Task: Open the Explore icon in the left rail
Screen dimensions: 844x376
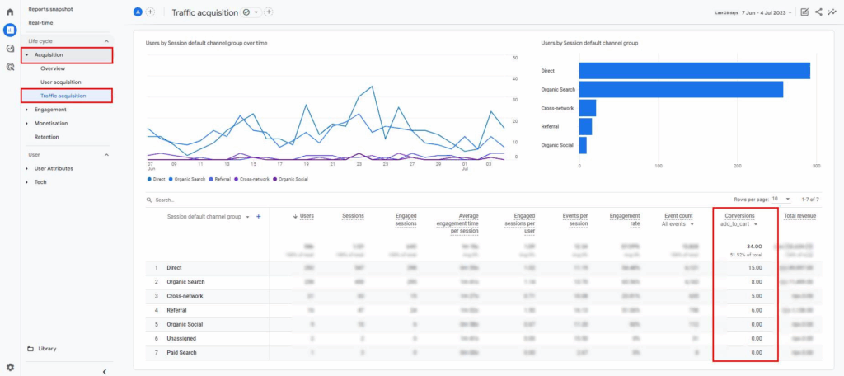Action: pyautogui.click(x=10, y=49)
